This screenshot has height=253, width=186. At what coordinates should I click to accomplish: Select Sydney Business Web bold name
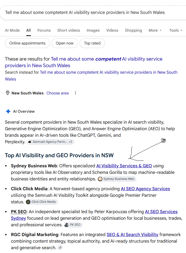point(34,166)
